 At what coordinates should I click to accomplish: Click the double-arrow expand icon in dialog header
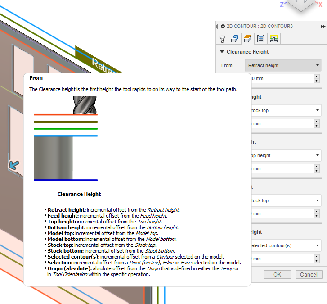tap(323, 27)
